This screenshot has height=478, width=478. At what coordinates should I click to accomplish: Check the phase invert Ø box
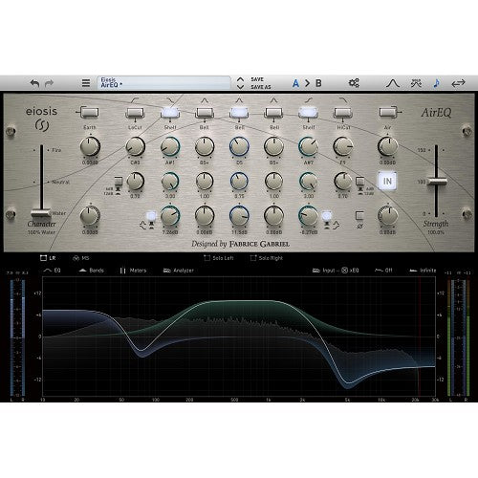(359, 216)
